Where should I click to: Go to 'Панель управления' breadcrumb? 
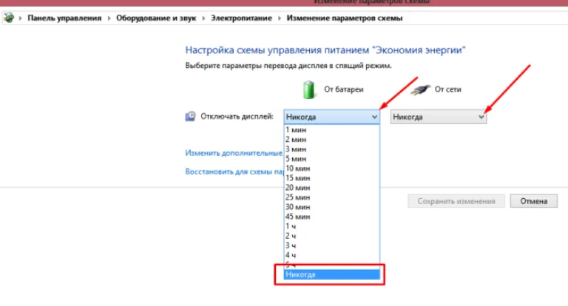click(64, 18)
